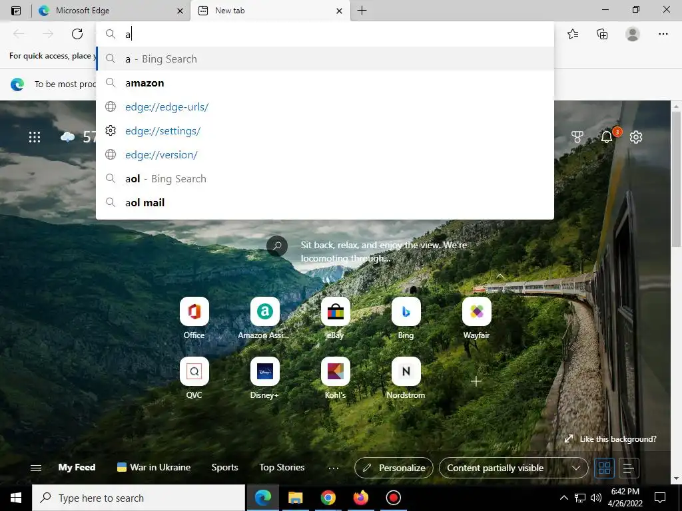This screenshot has width=682, height=511.
Task: Choose the amazon search suggestion
Action: 325,83
